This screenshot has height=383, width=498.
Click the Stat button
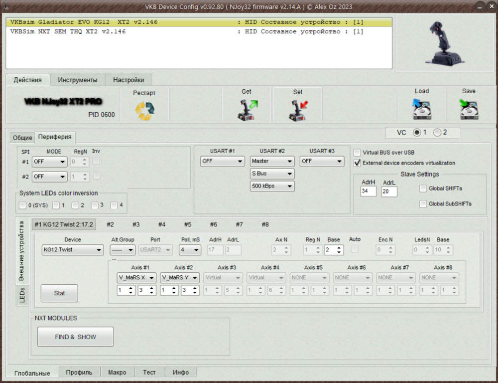[x=59, y=293]
